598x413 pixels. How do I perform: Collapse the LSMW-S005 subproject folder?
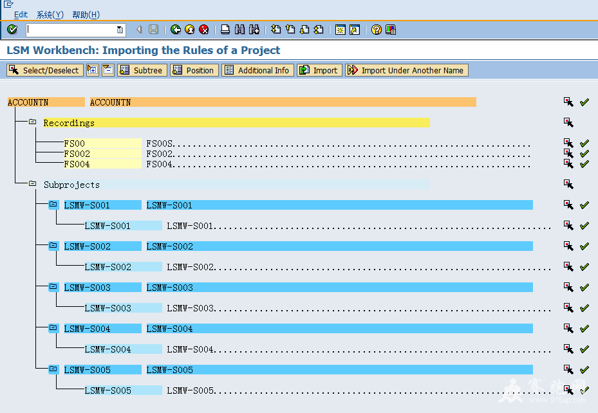[53, 369]
